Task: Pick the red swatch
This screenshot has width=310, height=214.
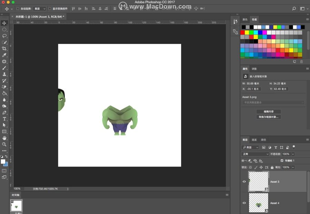Action: click(x=242, y=32)
